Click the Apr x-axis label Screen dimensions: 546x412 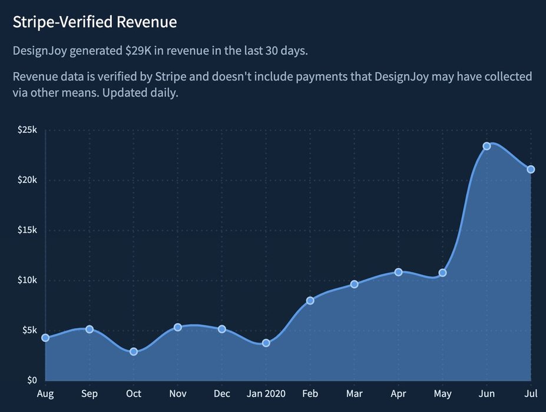(398, 394)
